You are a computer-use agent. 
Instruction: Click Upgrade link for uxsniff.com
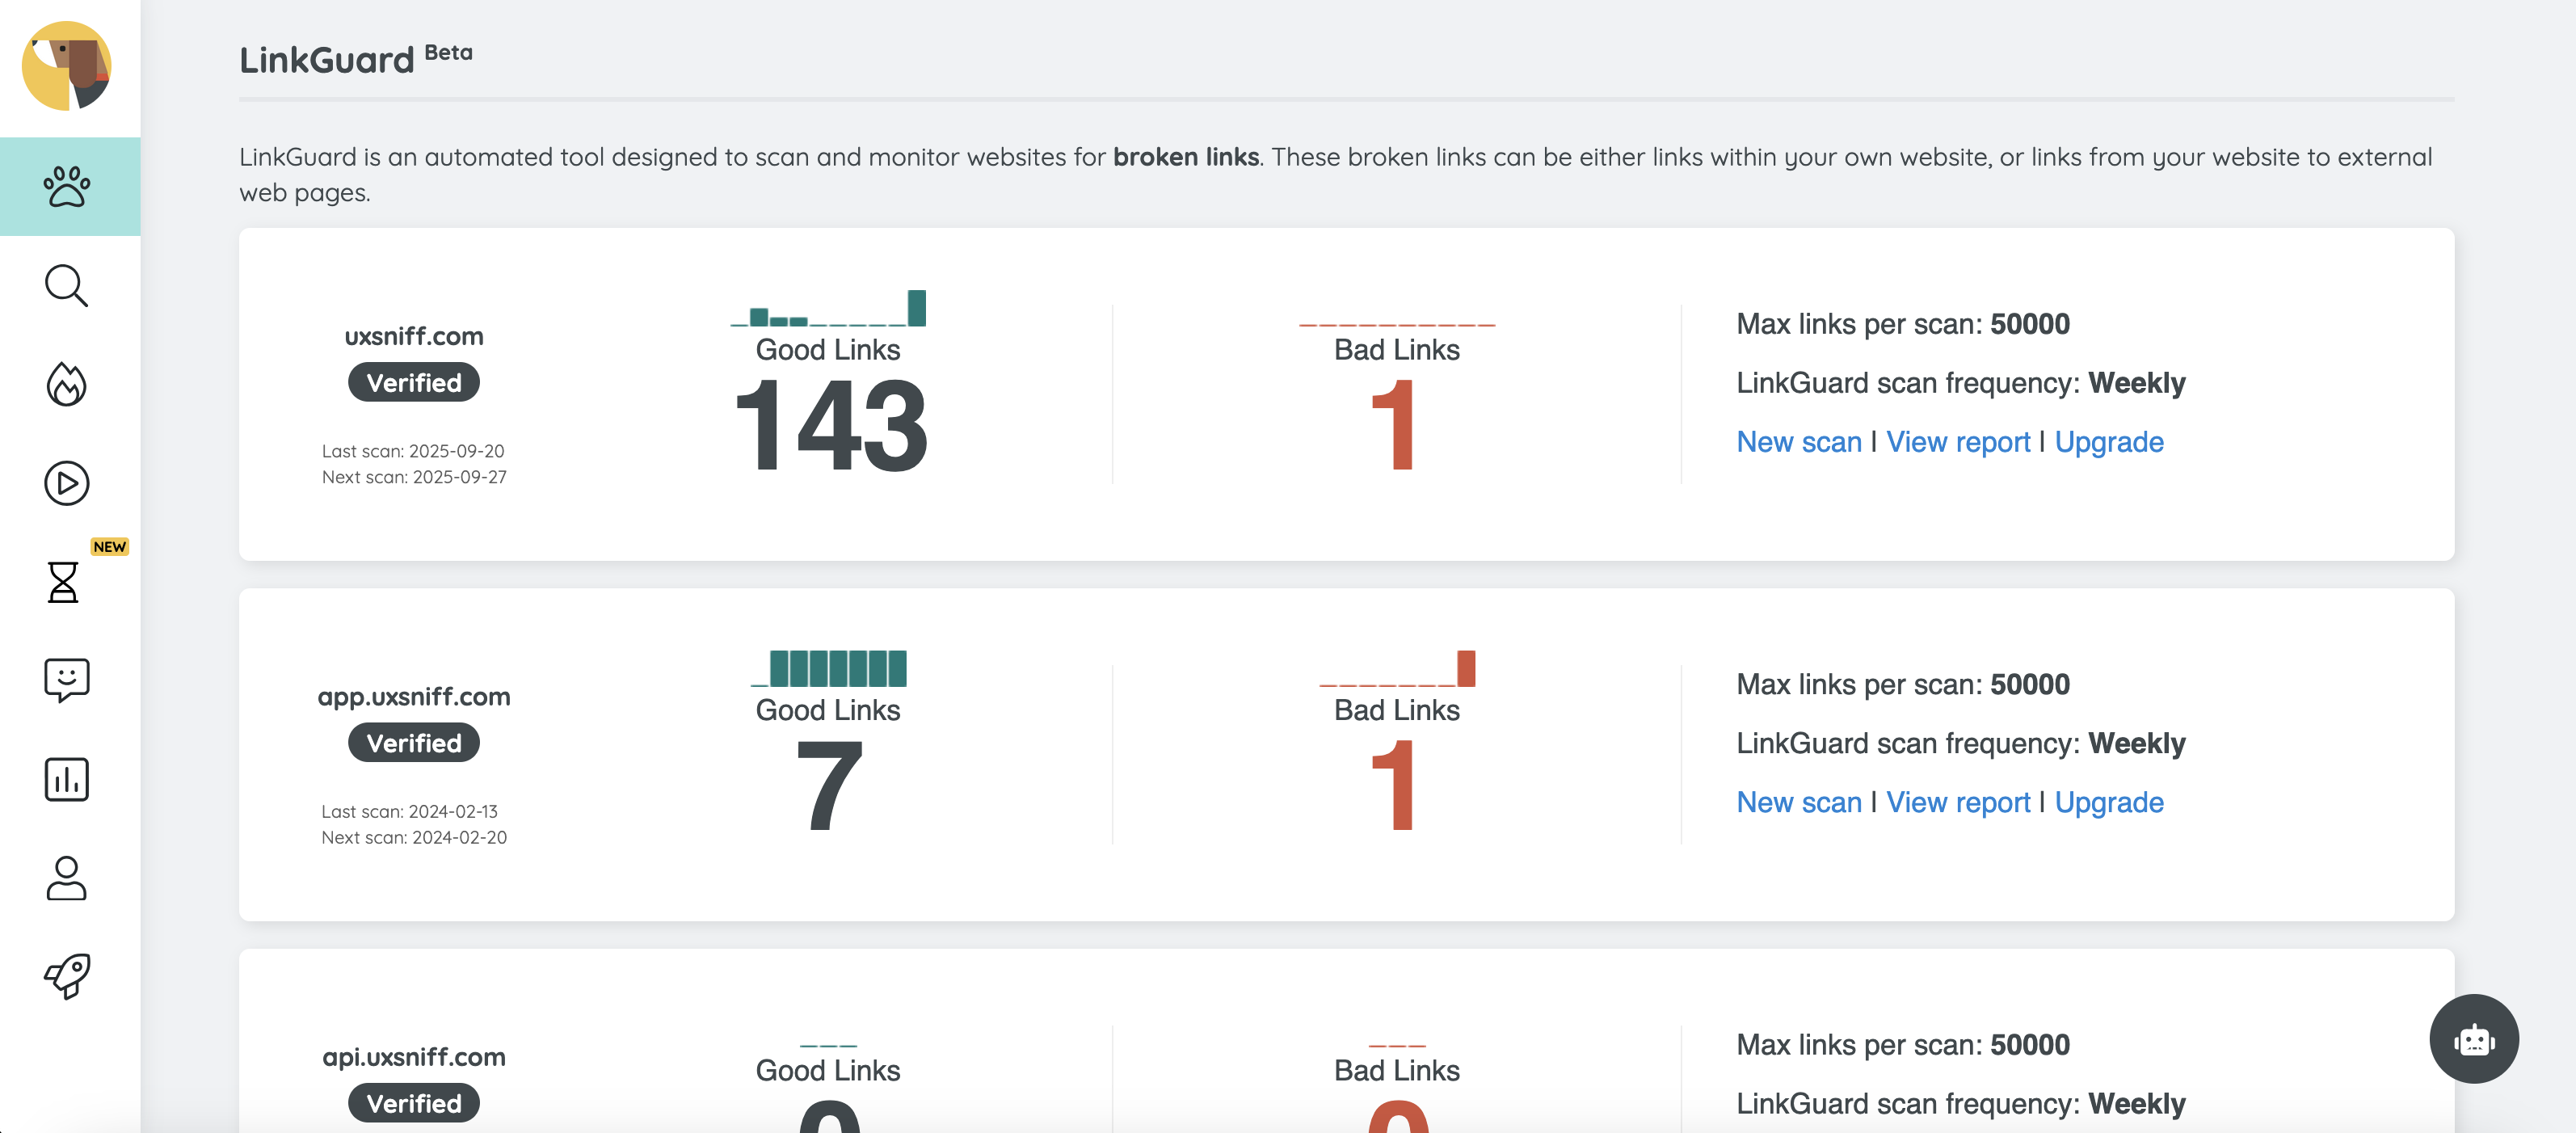[2108, 442]
